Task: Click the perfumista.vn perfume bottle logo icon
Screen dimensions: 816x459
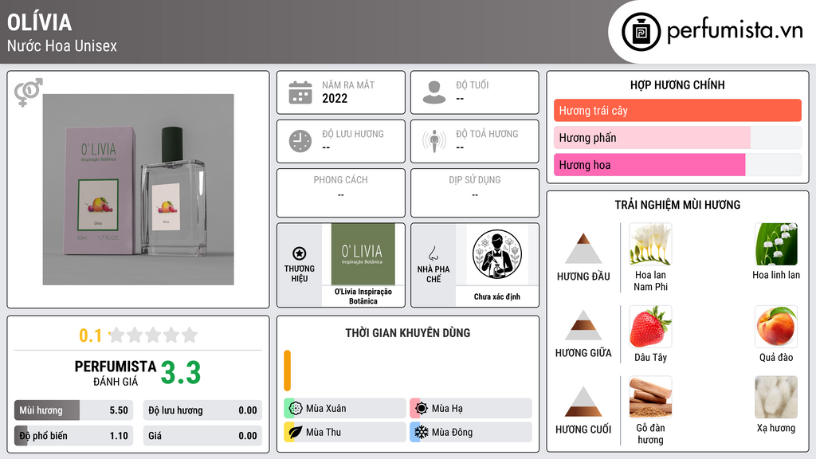Action: click(x=641, y=32)
